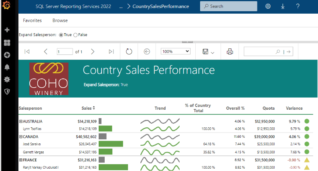Open the alerting bell in sidebar
The width and height of the screenshot is (318, 171).
(7, 67)
